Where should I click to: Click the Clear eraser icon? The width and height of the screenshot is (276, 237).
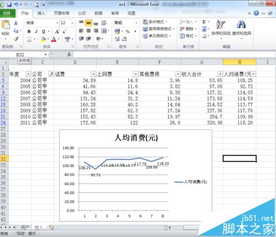204,36
